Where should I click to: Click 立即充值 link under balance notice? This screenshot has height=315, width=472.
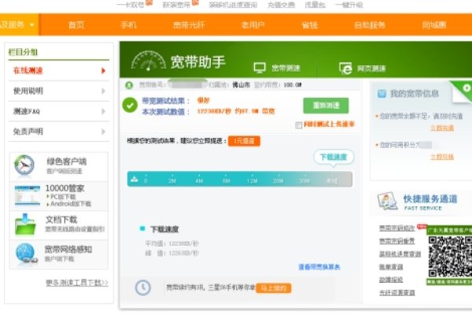(442, 128)
